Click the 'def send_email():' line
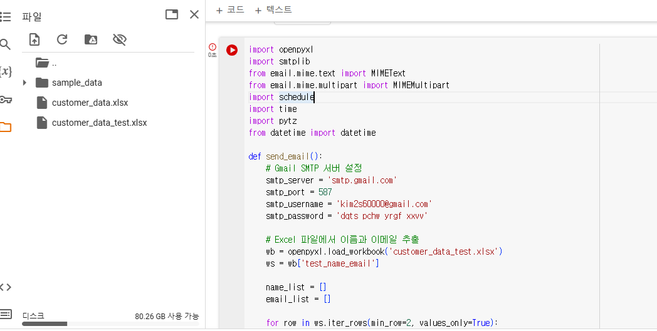This screenshot has height=331, width=657. [286, 156]
